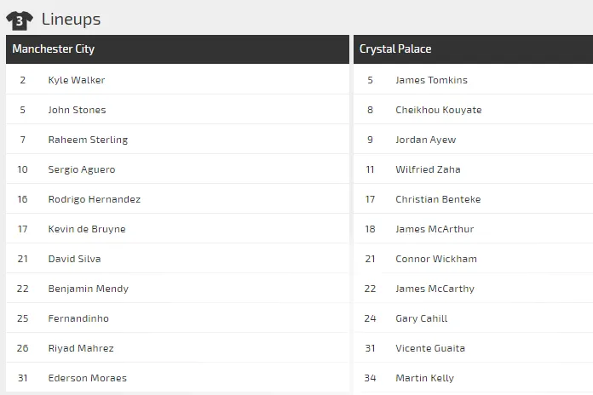
Task: Open Benjamin Mendy's profile link
Action: pyautogui.click(x=89, y=289)
